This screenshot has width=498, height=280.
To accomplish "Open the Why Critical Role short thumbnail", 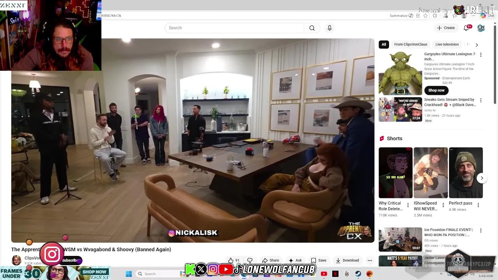I will coord(395,173).
